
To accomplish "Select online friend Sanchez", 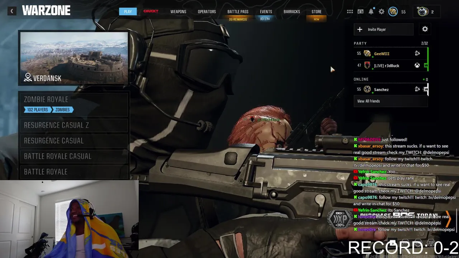I will pyautogui.click(x=391, y=89).
